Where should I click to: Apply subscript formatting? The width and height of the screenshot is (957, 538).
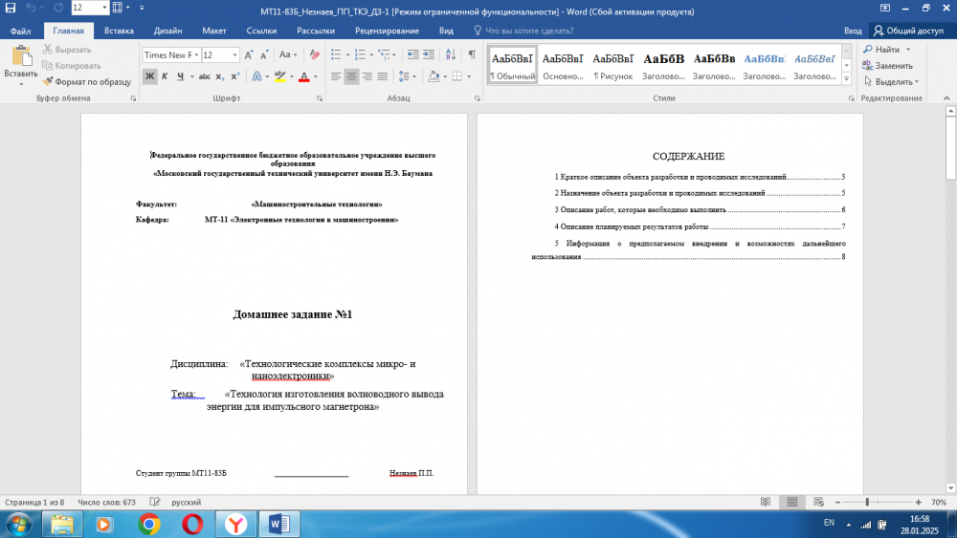click(x=220, y=76)
